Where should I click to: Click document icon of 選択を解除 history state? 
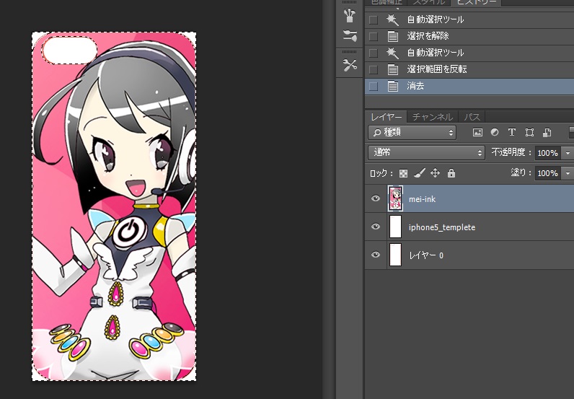tap(393, 36)
